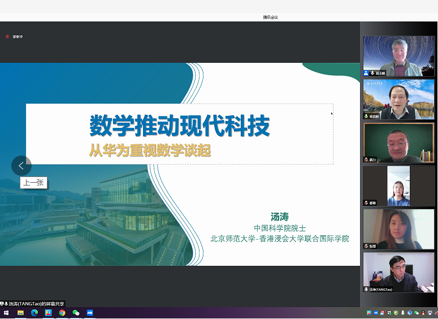
Task: Click the mic icon on TANGTao's tile
Action: [366, 289]
